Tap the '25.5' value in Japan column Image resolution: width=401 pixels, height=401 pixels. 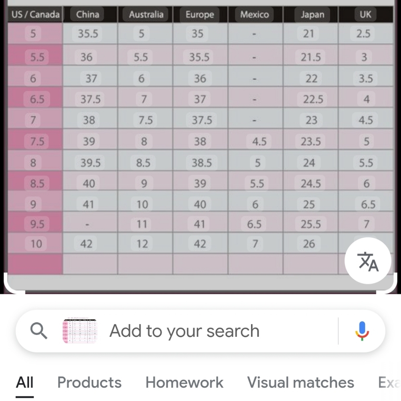(311, 224)
